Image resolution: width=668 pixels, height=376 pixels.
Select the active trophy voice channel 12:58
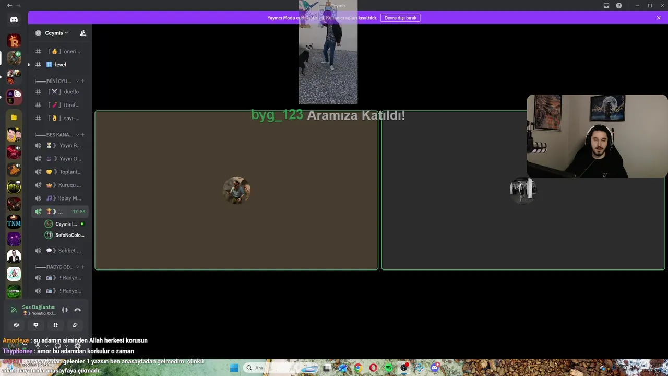59,211
